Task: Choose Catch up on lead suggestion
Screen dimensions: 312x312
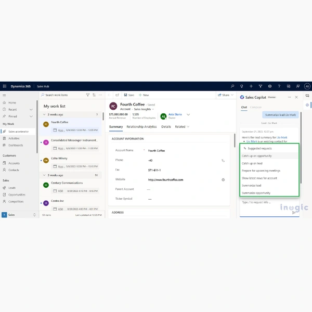Action: point(269,163)
